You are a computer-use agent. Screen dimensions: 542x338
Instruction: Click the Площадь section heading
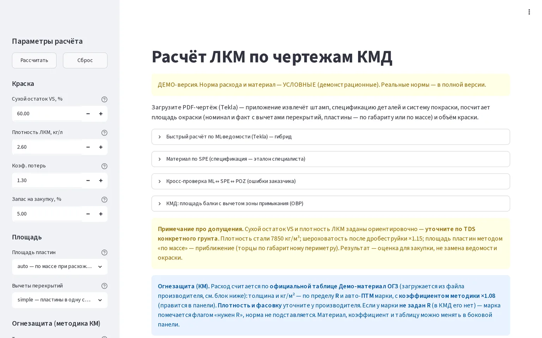click(27, 237)
